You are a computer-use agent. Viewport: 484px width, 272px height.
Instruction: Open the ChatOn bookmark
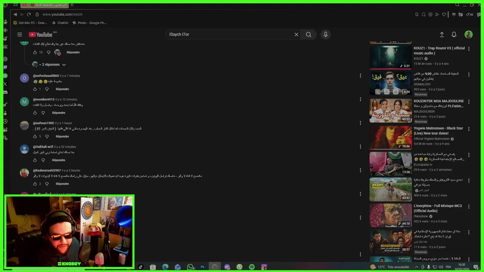pyautogui.click(x=60, y=23)
